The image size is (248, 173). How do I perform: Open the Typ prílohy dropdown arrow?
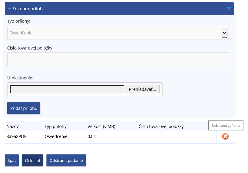pyautogui.click(x=224, y=33)
